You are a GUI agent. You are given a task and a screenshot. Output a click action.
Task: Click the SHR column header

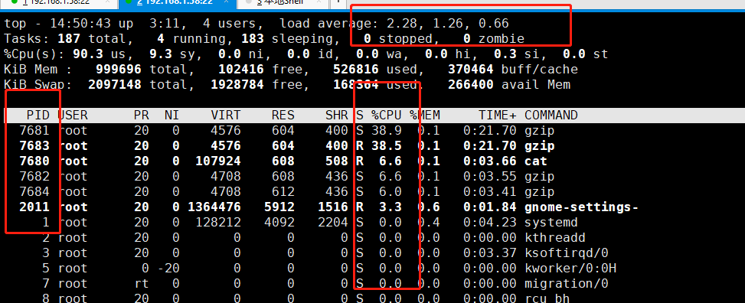coord(337,116)
